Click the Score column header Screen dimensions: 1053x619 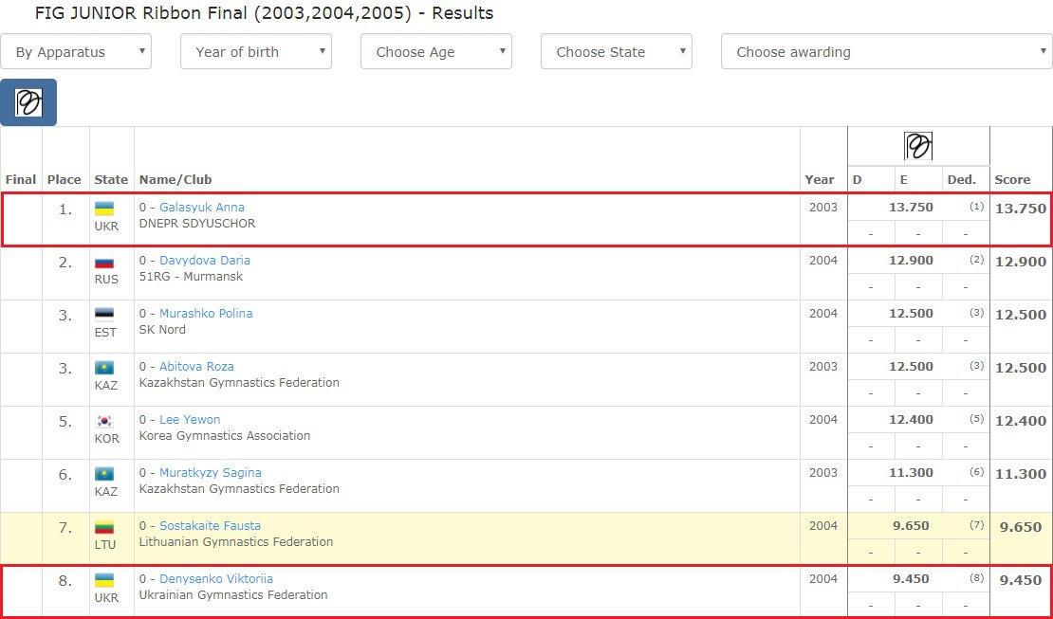pos(1012,179)
